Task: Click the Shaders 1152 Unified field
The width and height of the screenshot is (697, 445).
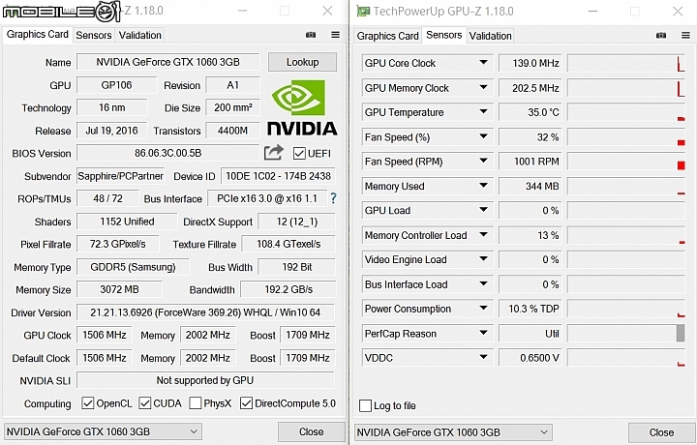Action: coord(127,222)
